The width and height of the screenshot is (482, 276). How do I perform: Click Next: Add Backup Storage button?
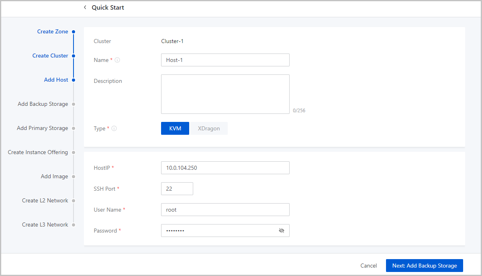point(424,266)
